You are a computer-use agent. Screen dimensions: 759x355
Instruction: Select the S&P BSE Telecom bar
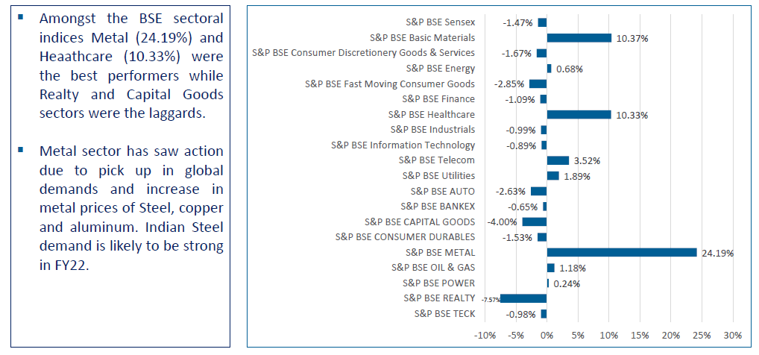558,160
